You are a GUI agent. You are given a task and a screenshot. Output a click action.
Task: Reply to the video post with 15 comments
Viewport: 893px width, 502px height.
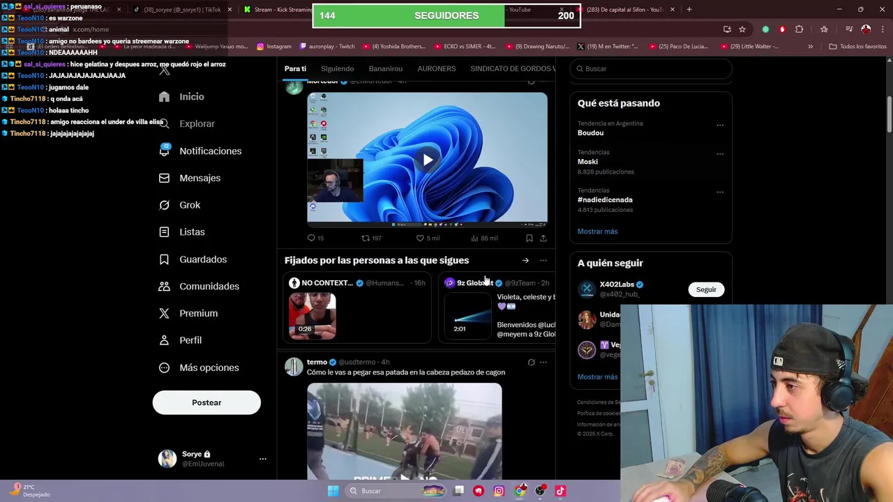pos(315,238)
